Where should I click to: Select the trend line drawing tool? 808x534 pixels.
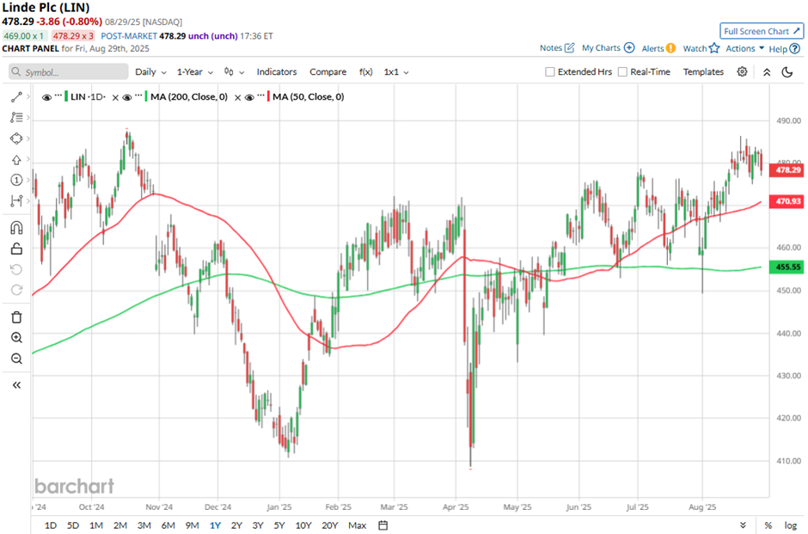click(16, 97)
